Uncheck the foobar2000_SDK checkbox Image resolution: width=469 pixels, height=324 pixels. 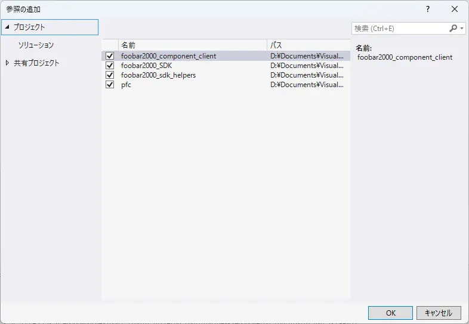click(110, 66)
